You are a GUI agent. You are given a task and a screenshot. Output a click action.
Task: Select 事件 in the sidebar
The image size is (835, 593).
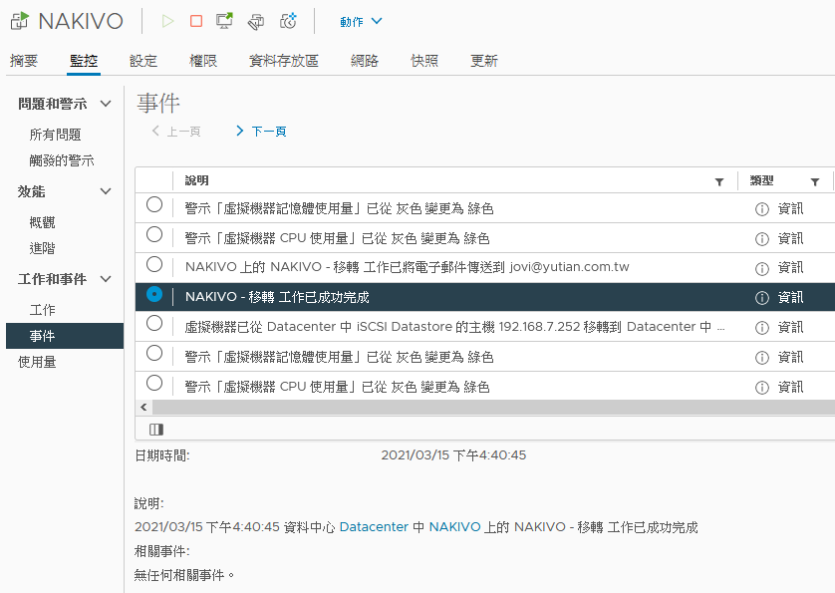tap(65, 336)
